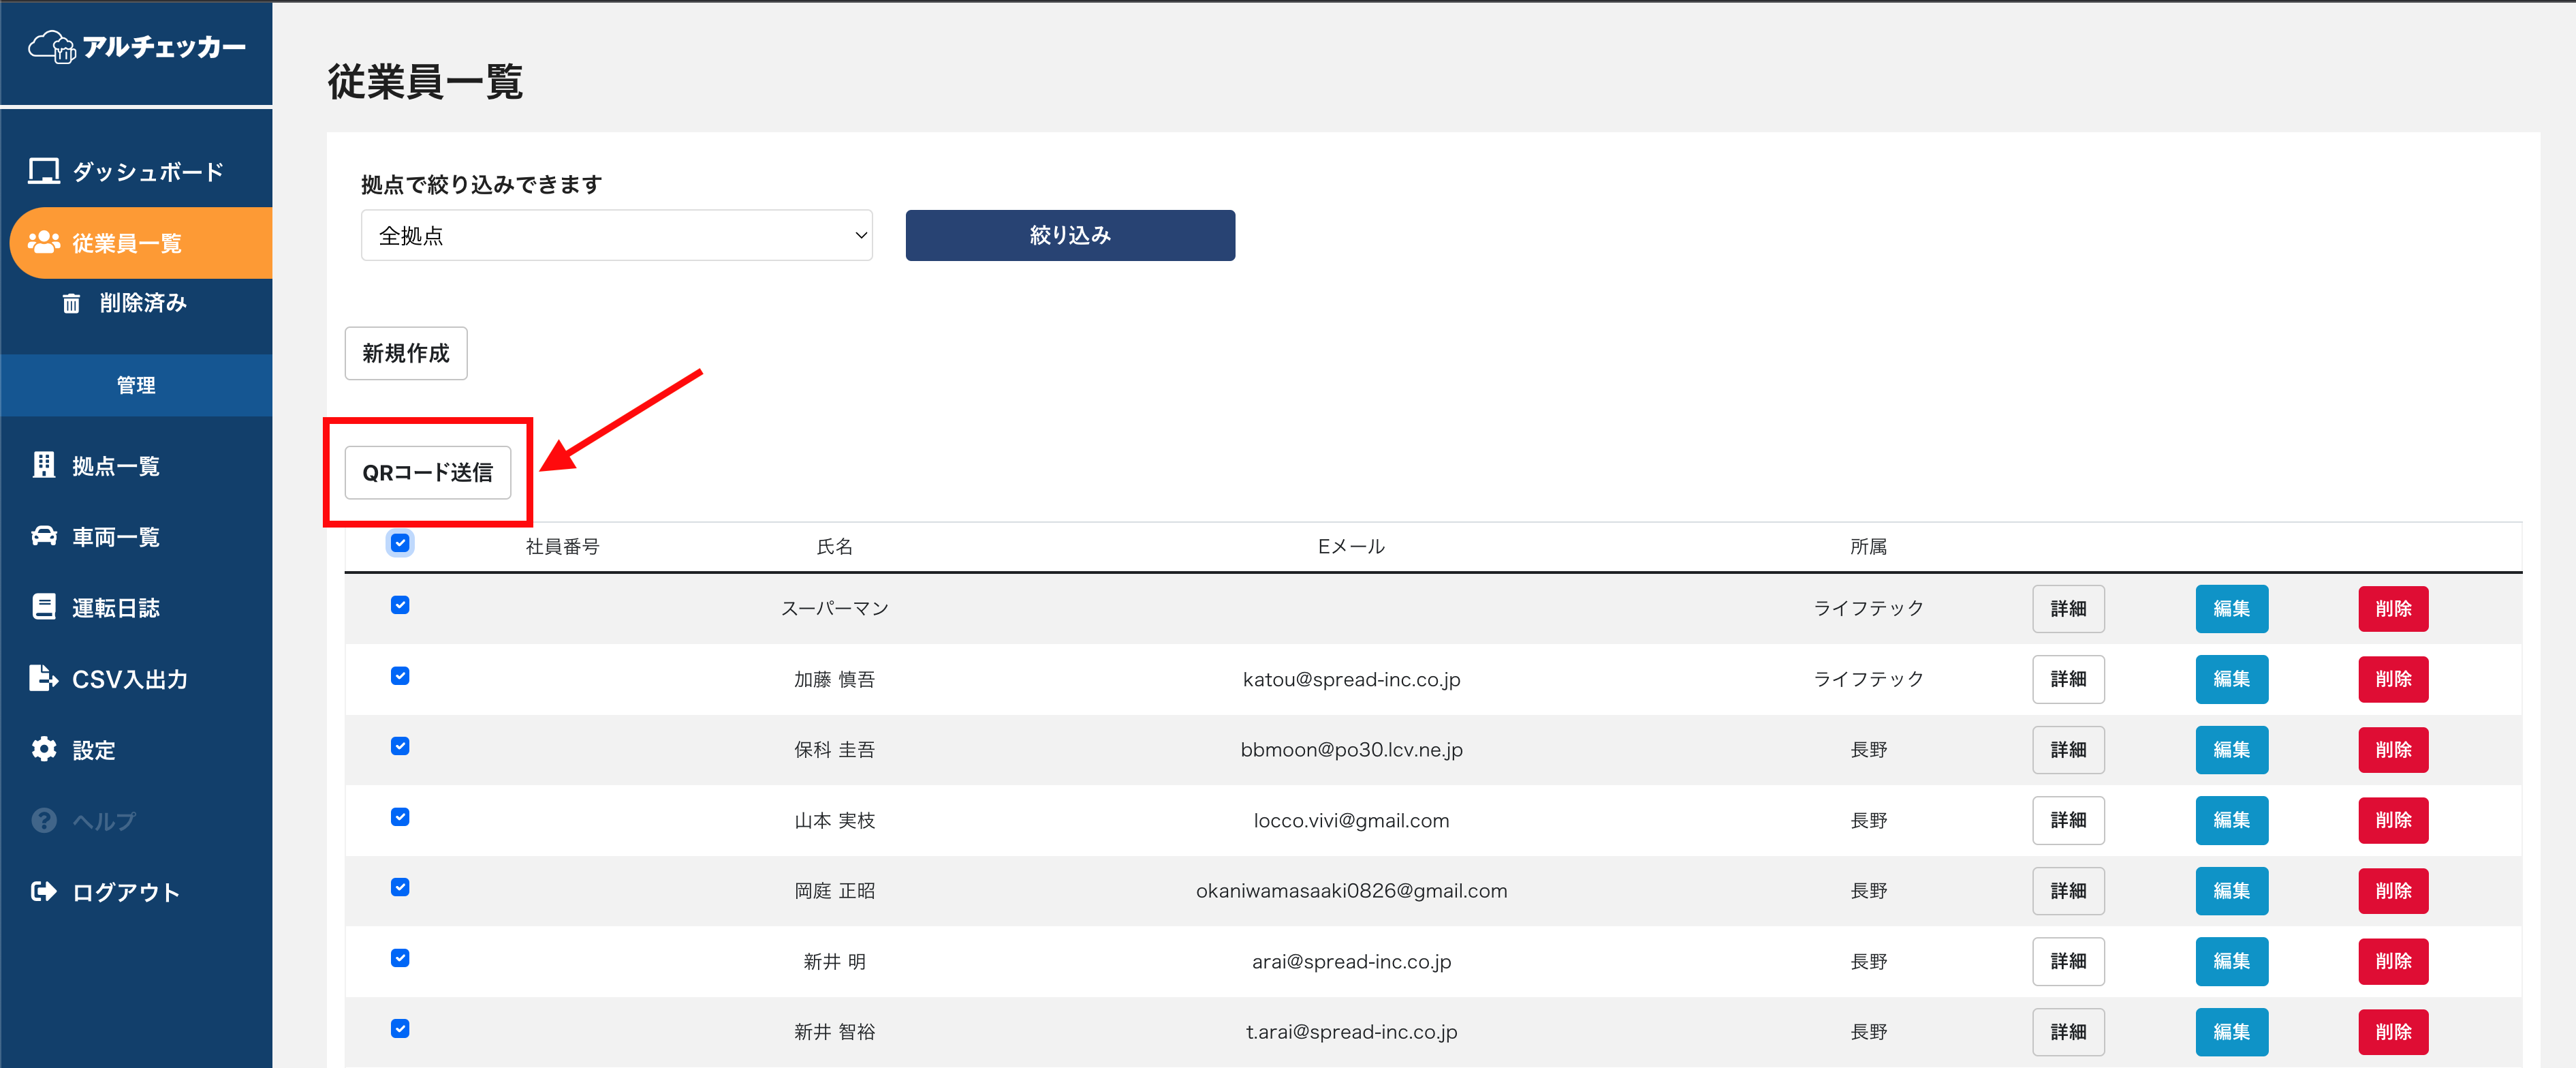Click the QRコード送信 button

428,472
